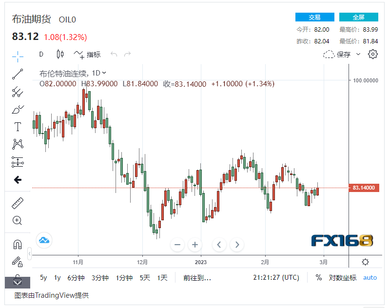Open the D interval selector

click(x=41, y=54)
